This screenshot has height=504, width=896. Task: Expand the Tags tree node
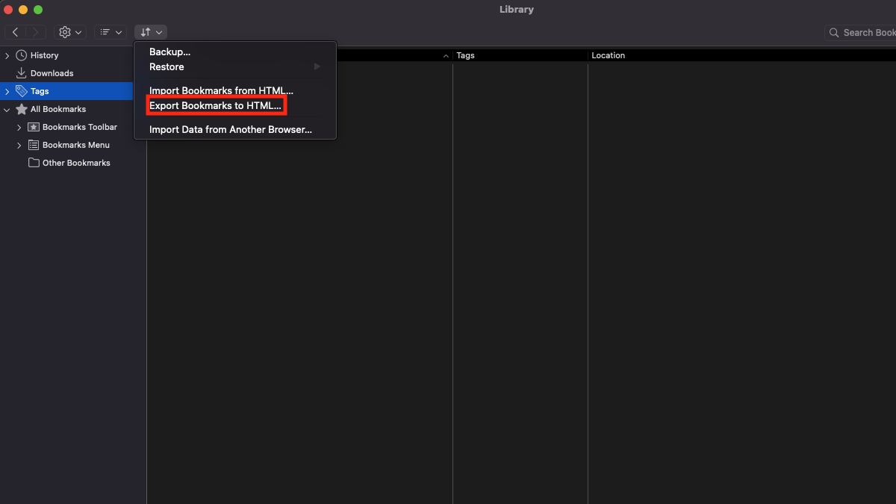pos(7,91)
